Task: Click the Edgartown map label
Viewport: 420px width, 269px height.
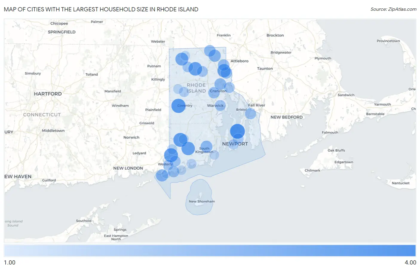Action: point(344,162)
